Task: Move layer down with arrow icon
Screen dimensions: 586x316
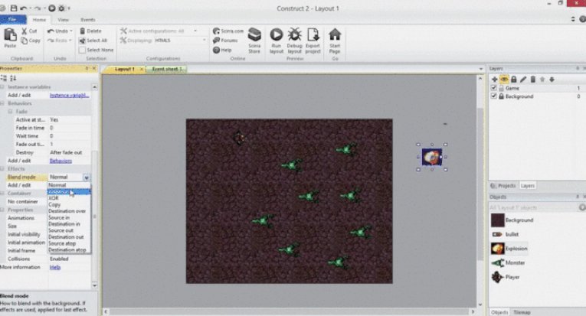Action: click(x=552, y=79)
